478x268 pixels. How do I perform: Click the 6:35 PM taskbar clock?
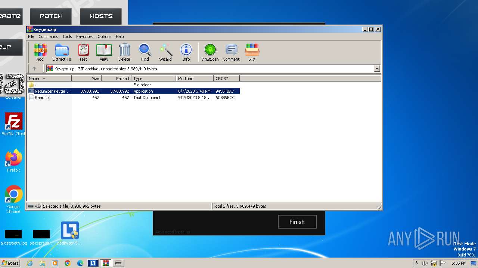click(459, 263)
